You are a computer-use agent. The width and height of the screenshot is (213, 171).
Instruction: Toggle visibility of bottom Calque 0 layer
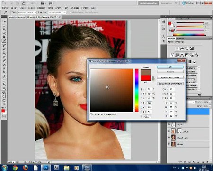[169, 144]
